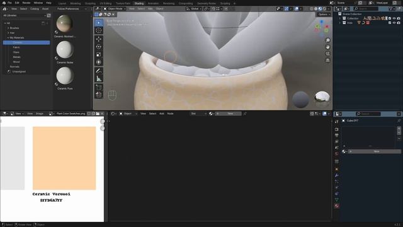Switch to Rendered viewport shading mode
The height and width of the screenshot is (227, 403).
click(324, 9)
